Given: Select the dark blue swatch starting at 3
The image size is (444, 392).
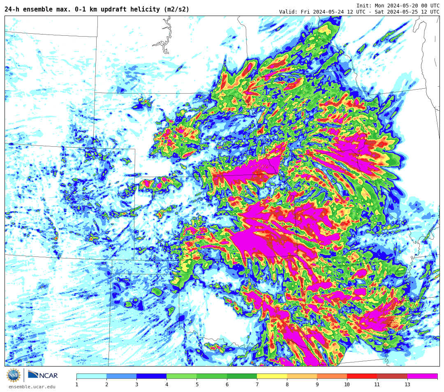Looking at the screenshot, I should coord(152,376).
